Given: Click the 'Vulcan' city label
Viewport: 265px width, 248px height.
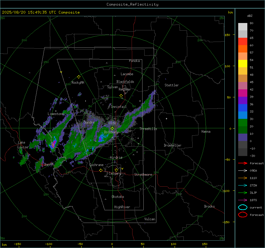Looking at the screenshot, I should pyautogui.click(x=150, y=219).
